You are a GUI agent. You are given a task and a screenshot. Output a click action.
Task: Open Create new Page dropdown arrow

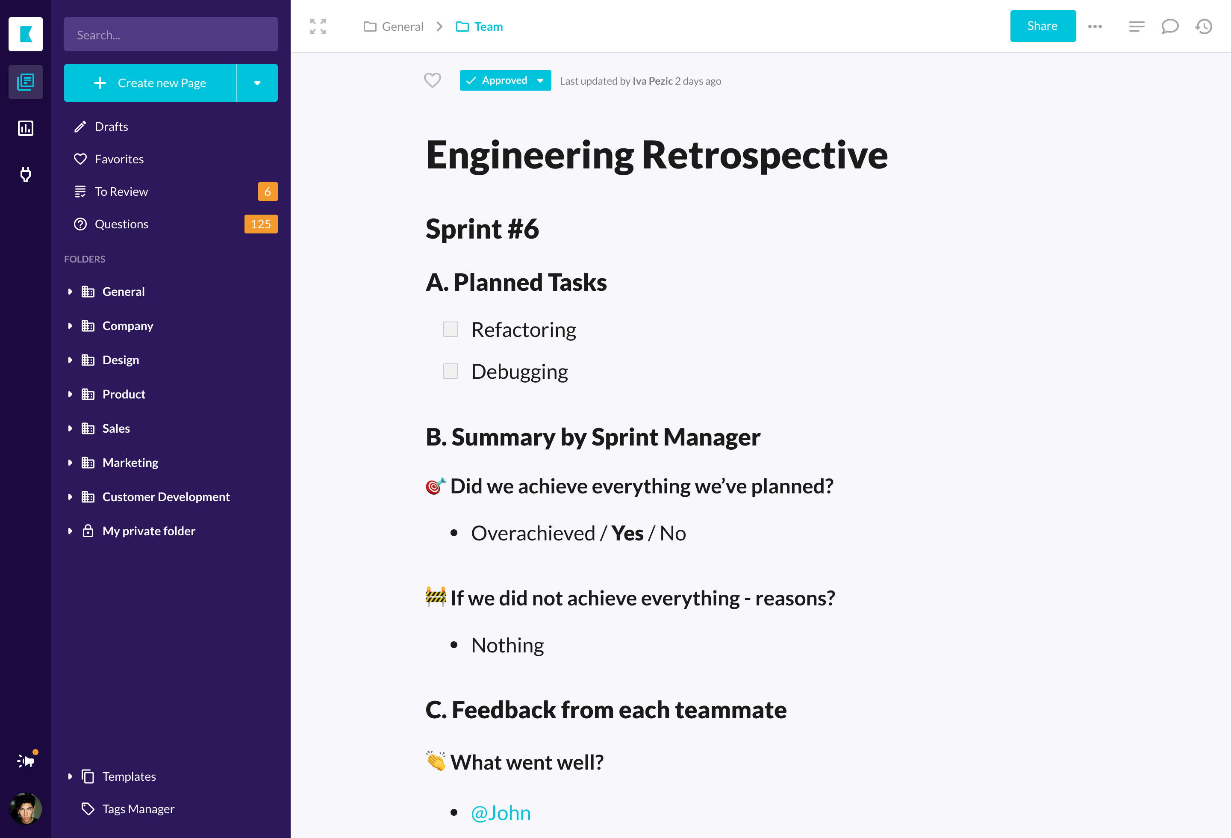click(x=257, y=83)
